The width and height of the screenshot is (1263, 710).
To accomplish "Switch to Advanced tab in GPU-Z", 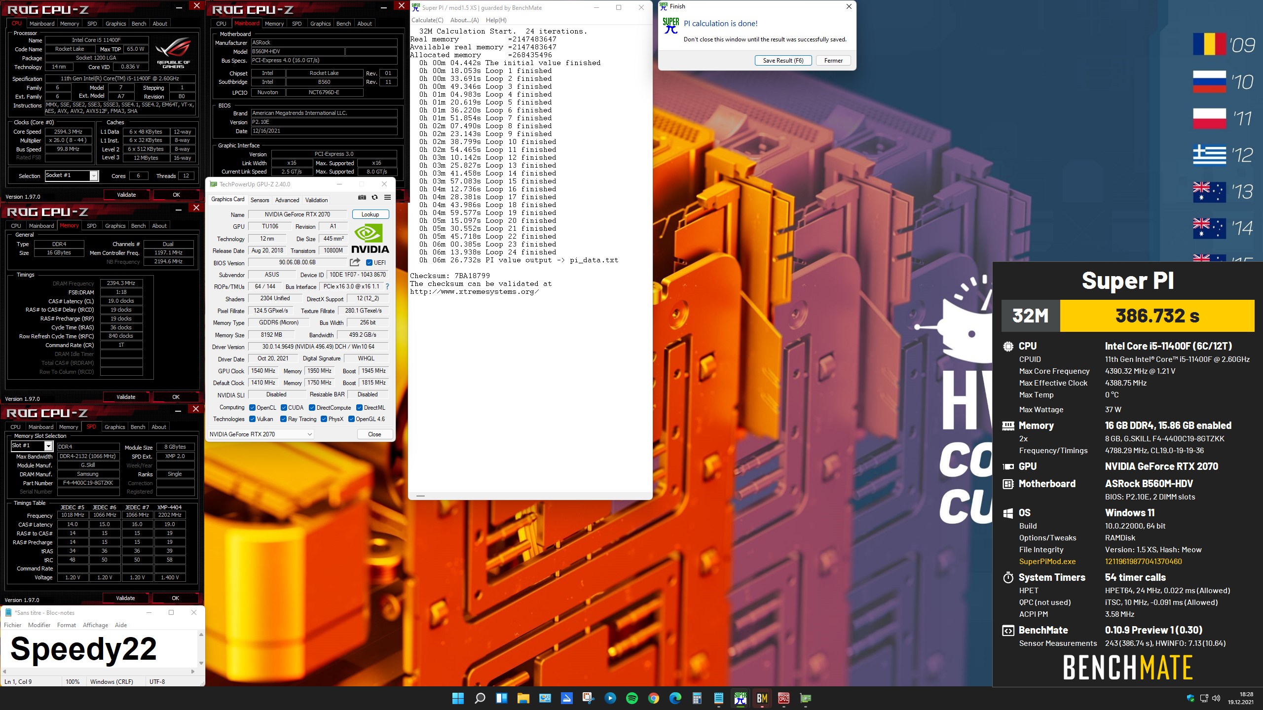I will click(x=287, y=200).
